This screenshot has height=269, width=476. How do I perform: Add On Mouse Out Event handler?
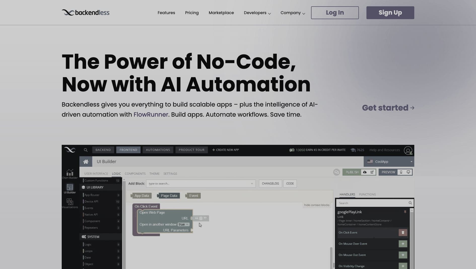[x=403, y=255]
